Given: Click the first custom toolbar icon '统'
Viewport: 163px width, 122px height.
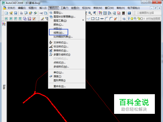Looking at the screenshot, I should [x=6, y=19].
